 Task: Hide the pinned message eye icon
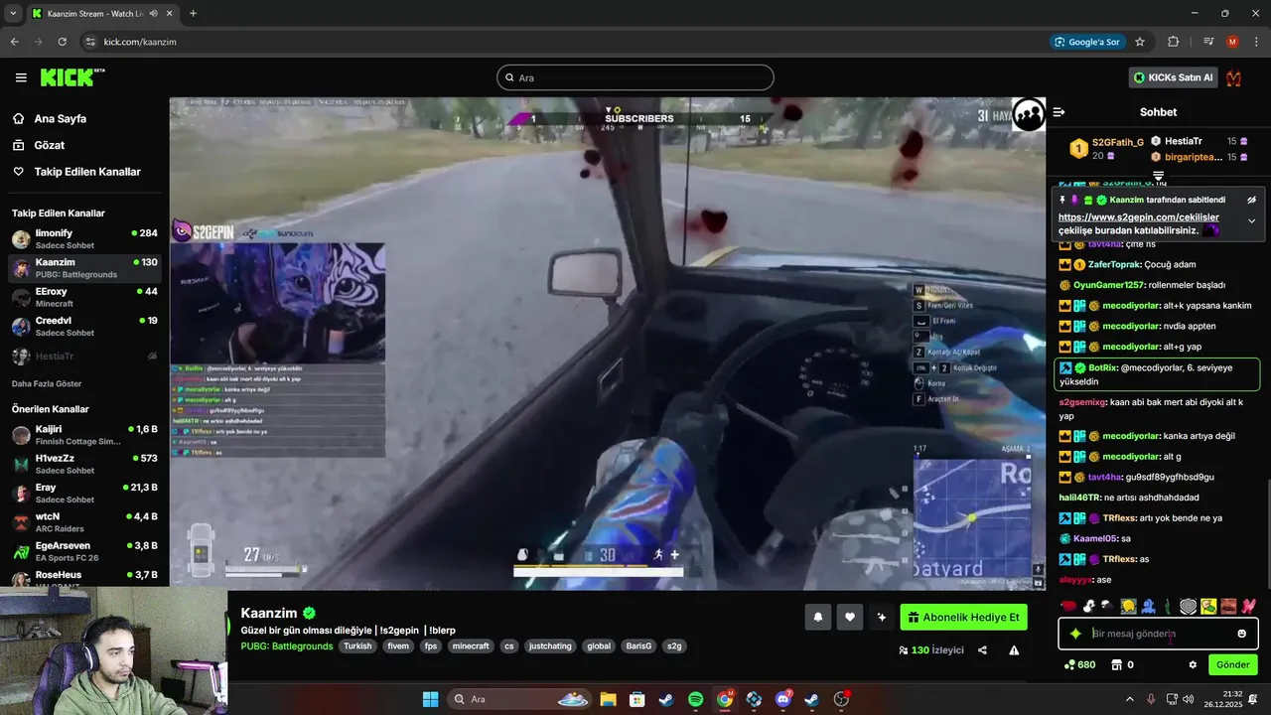1252,200
